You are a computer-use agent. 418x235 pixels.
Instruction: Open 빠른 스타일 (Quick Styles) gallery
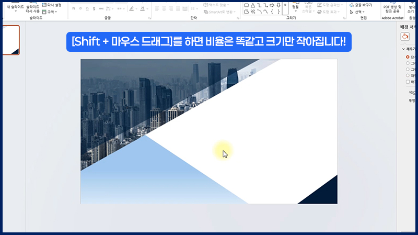(308, 8)
